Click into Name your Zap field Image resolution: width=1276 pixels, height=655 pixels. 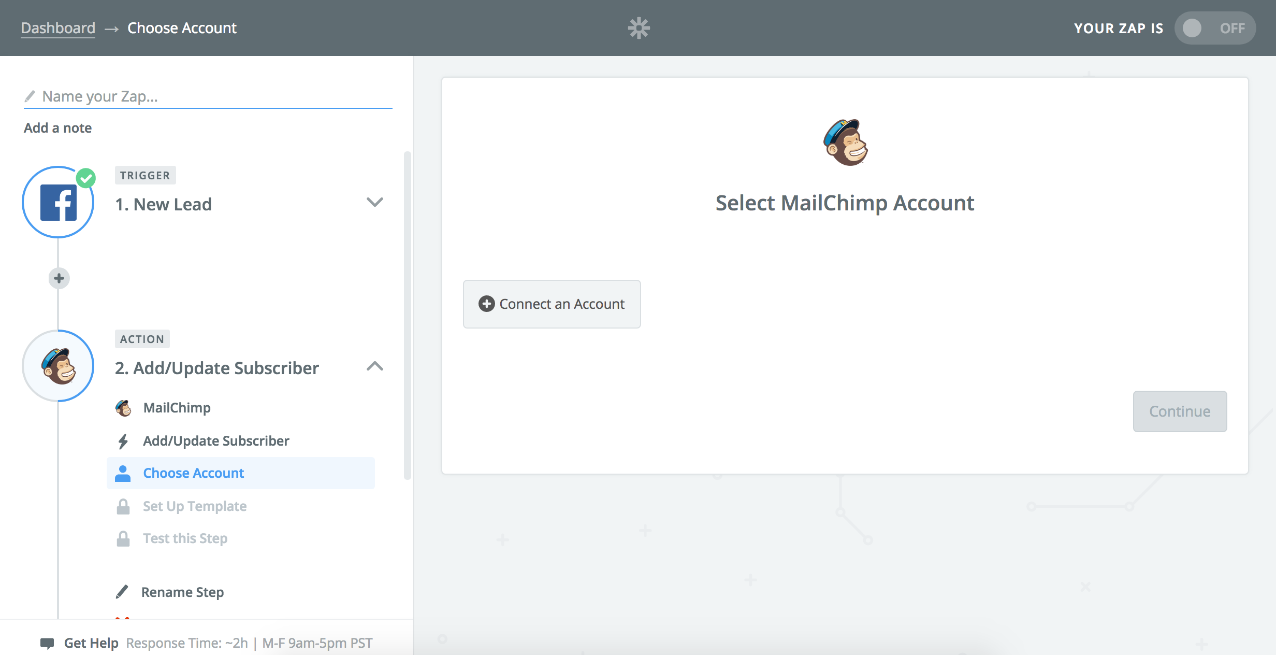tap(208, 96)
